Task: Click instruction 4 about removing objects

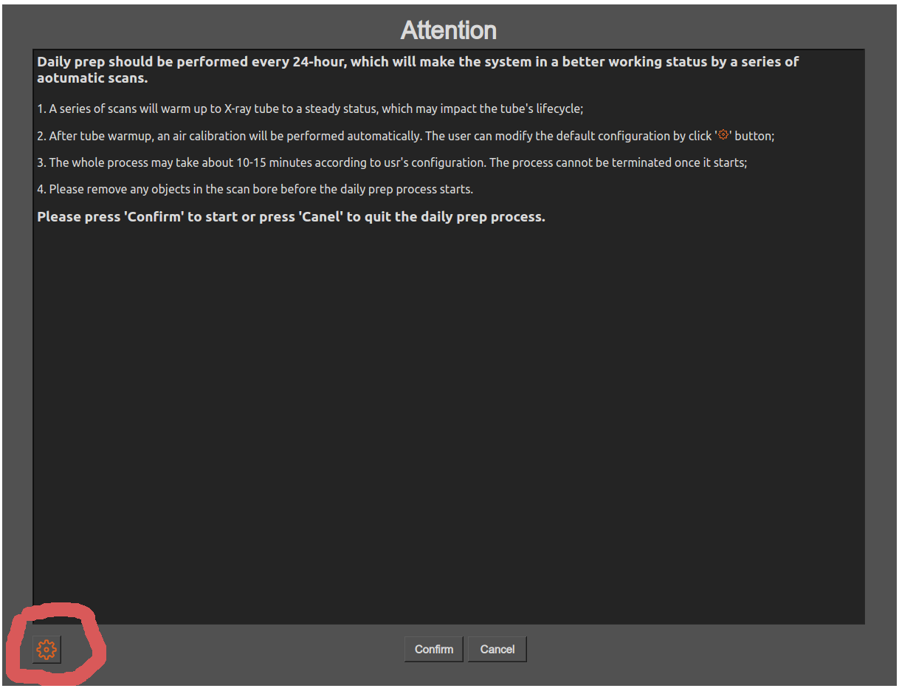Action: [x=255, y=189]
